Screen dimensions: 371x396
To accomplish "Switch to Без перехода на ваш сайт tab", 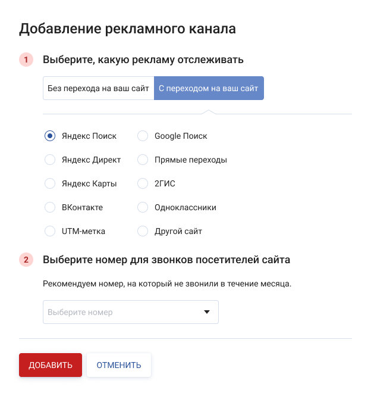I will coord(98,88).
